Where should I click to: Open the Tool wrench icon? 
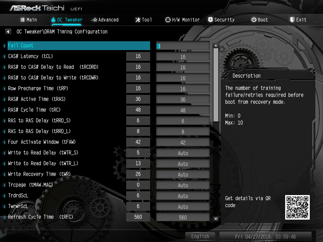tap(138, 20)
